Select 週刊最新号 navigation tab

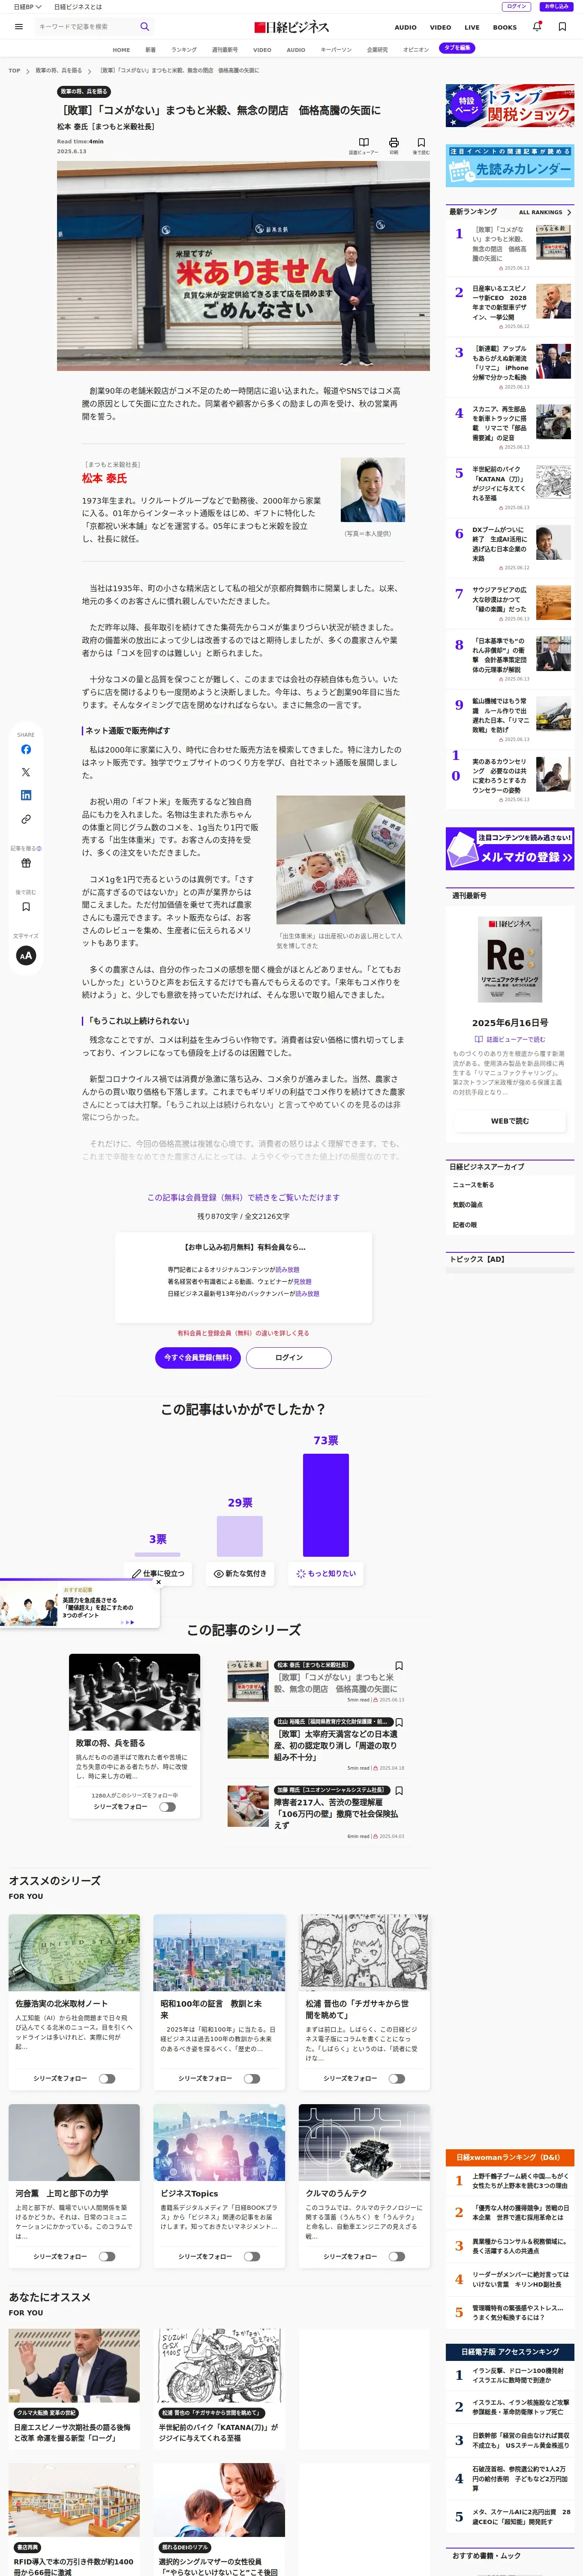click(225, 49)
